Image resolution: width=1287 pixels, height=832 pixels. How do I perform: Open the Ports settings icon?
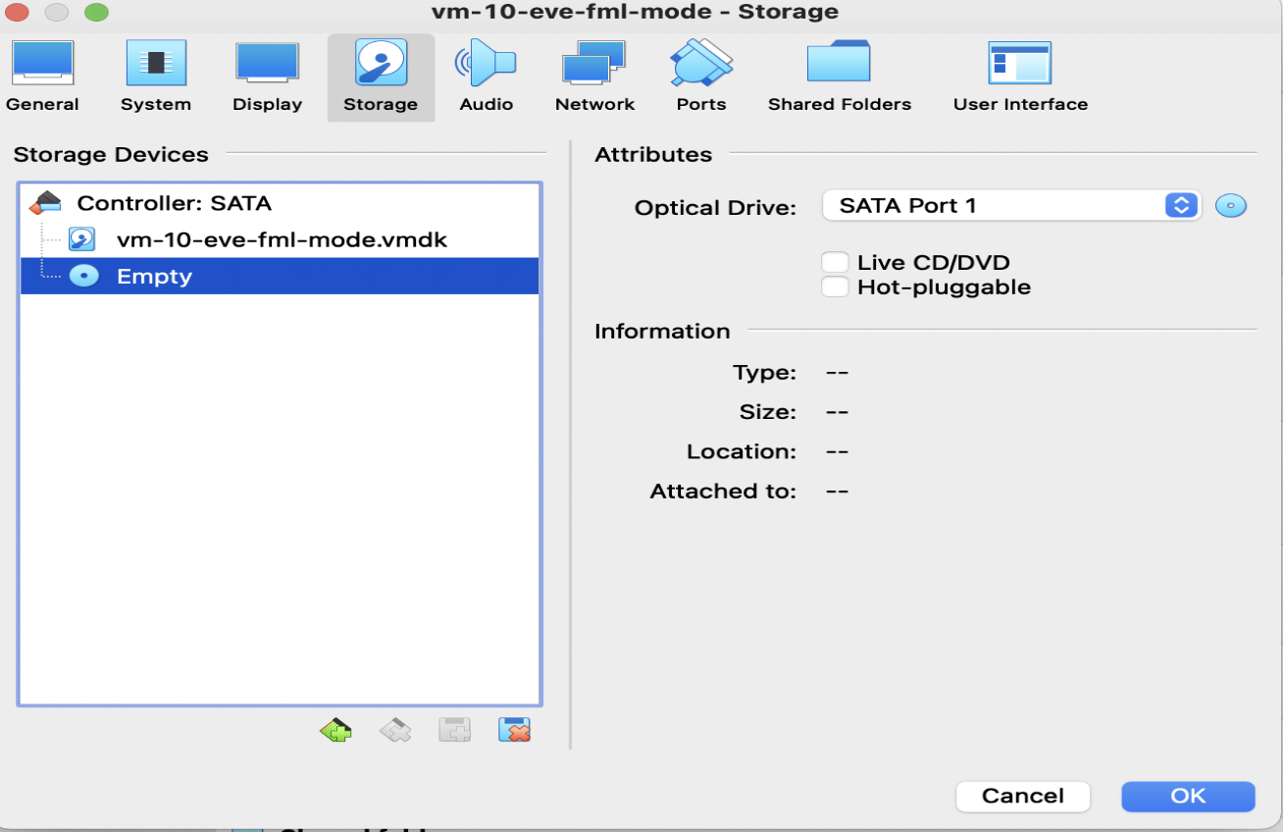[x=701, y=77]
